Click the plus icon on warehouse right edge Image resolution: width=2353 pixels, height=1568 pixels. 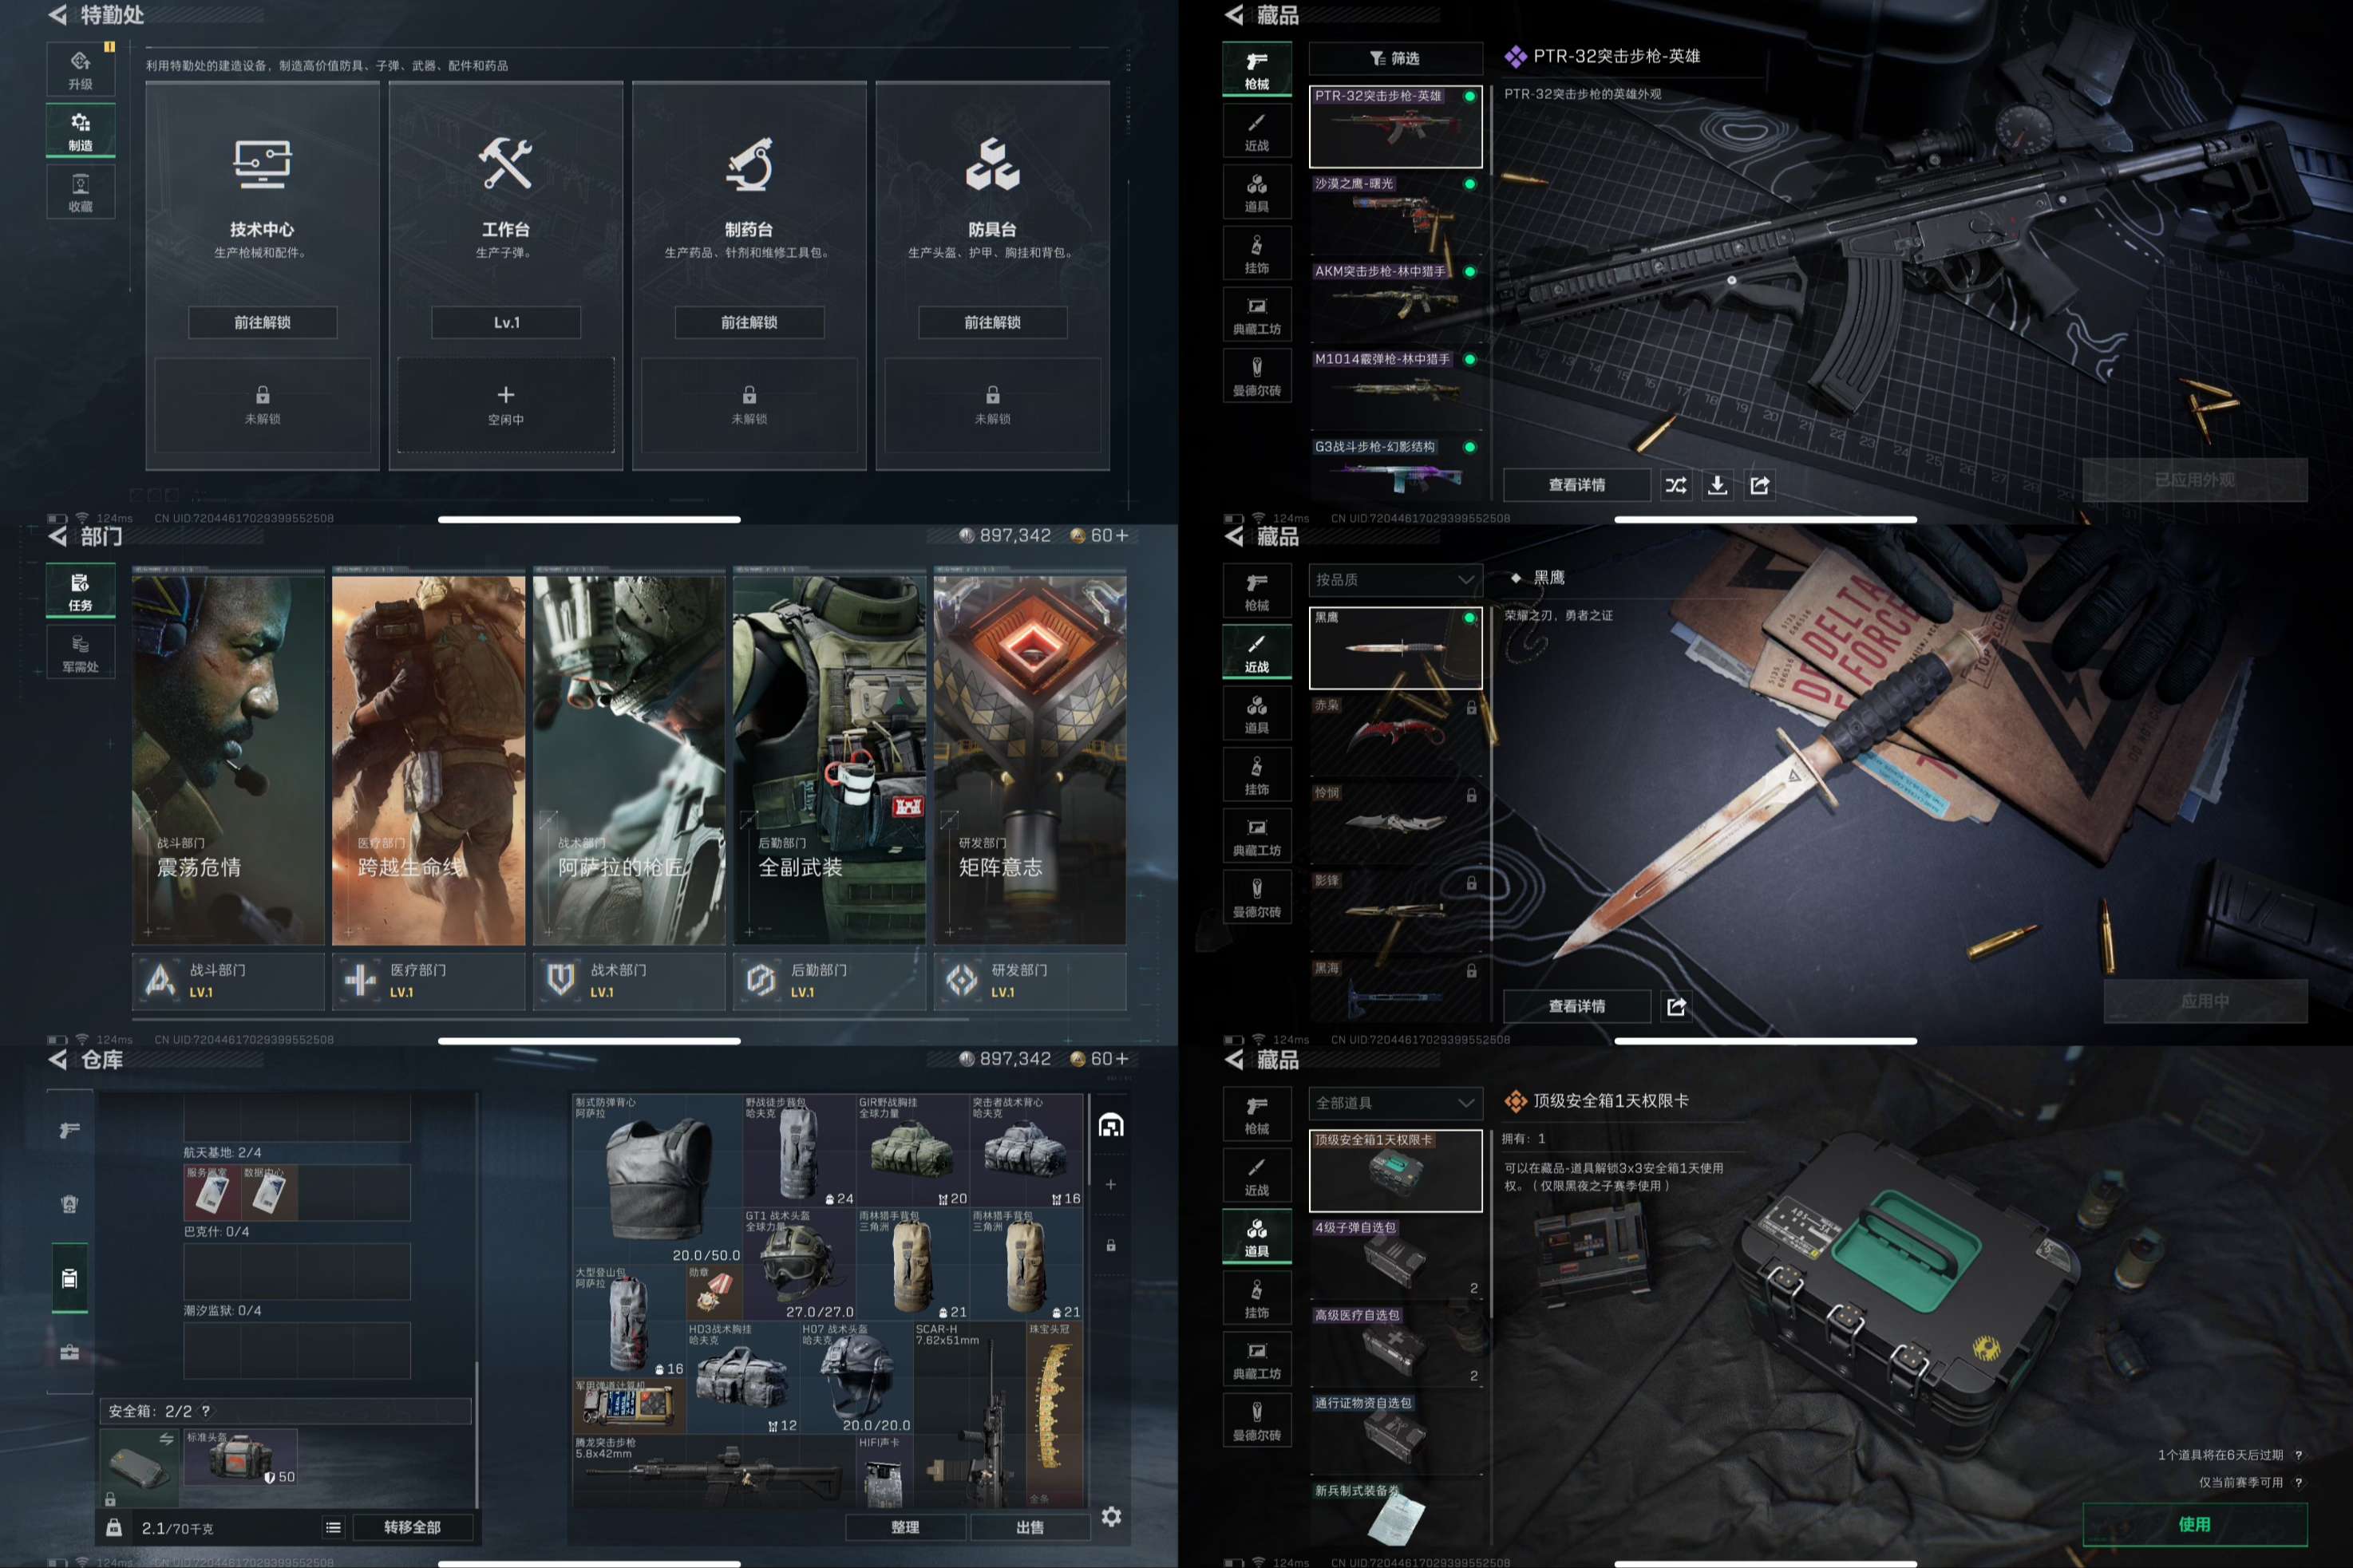[1111, 1184]
